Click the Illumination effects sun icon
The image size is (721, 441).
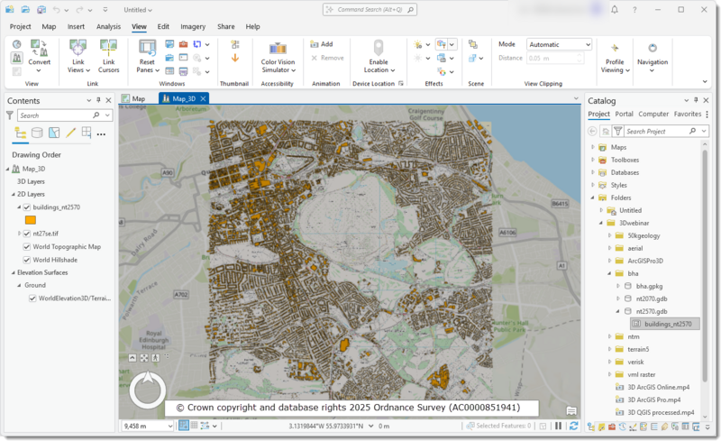click(417, 44)
